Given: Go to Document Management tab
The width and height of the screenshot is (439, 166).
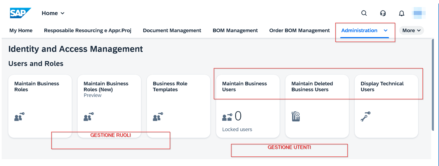Looking at the screenshot, I should [172, 31].
